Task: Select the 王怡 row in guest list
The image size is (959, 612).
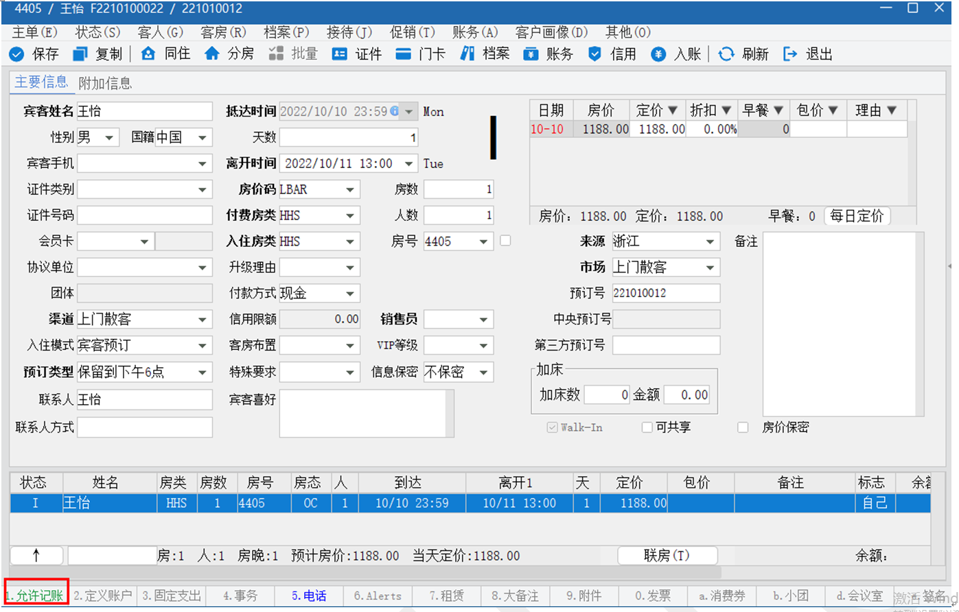Action: [x=470, y=503]
